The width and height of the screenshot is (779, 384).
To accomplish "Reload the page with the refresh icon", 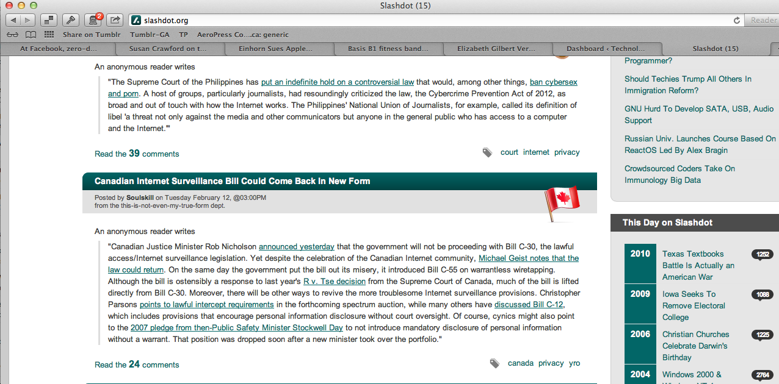I will coord(736,20).
